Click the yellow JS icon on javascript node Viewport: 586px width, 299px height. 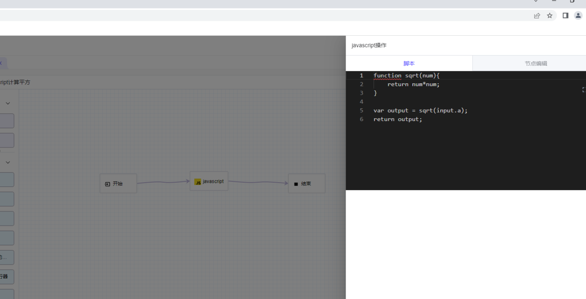[x=198, y=182]
